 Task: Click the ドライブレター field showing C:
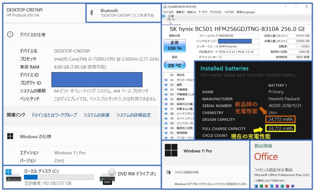tap(239, 57)
